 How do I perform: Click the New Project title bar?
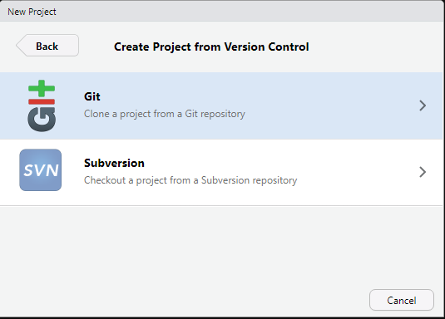click(x=223, y=12)
